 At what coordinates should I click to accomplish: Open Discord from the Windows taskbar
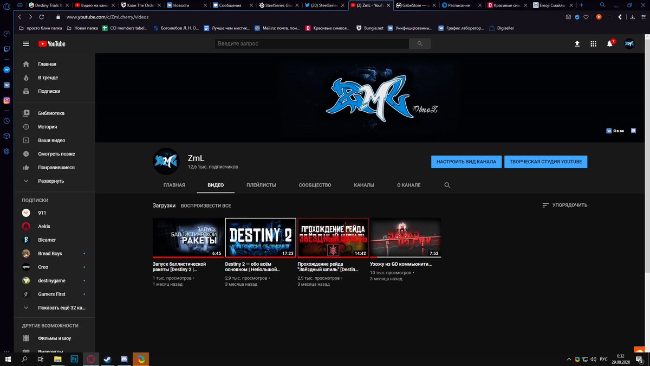(x=124, y=359)
